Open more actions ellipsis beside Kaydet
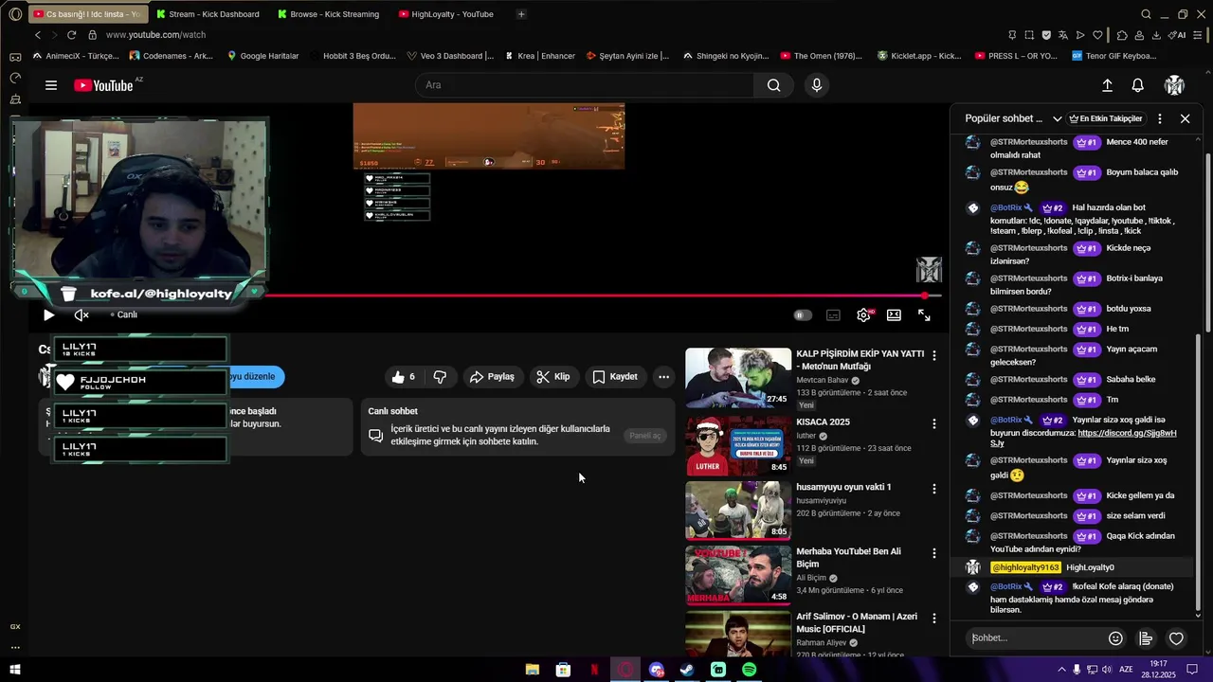The width and height of the screenshot is (1213, 682). [x=663, y=377]
